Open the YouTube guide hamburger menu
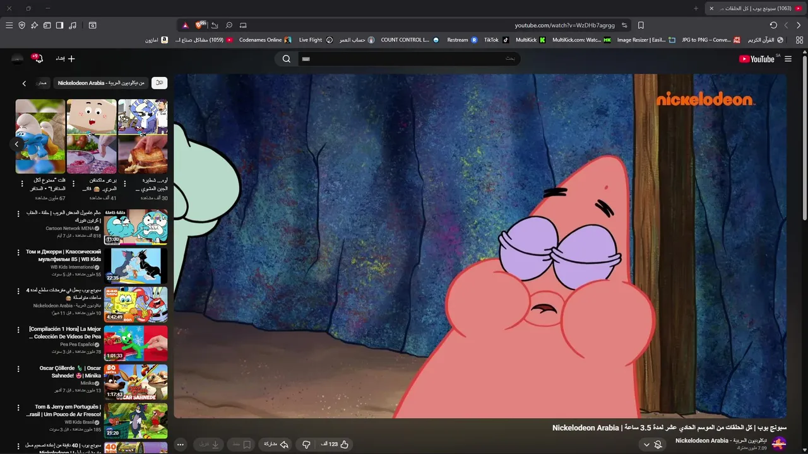The height and width of the screenshot is (454, 808). click(x=788, y=59)
